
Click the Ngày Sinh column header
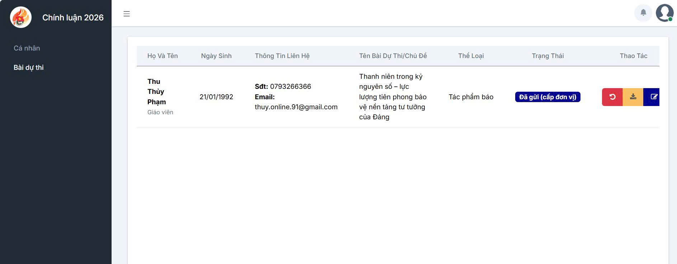pos(216,56)
